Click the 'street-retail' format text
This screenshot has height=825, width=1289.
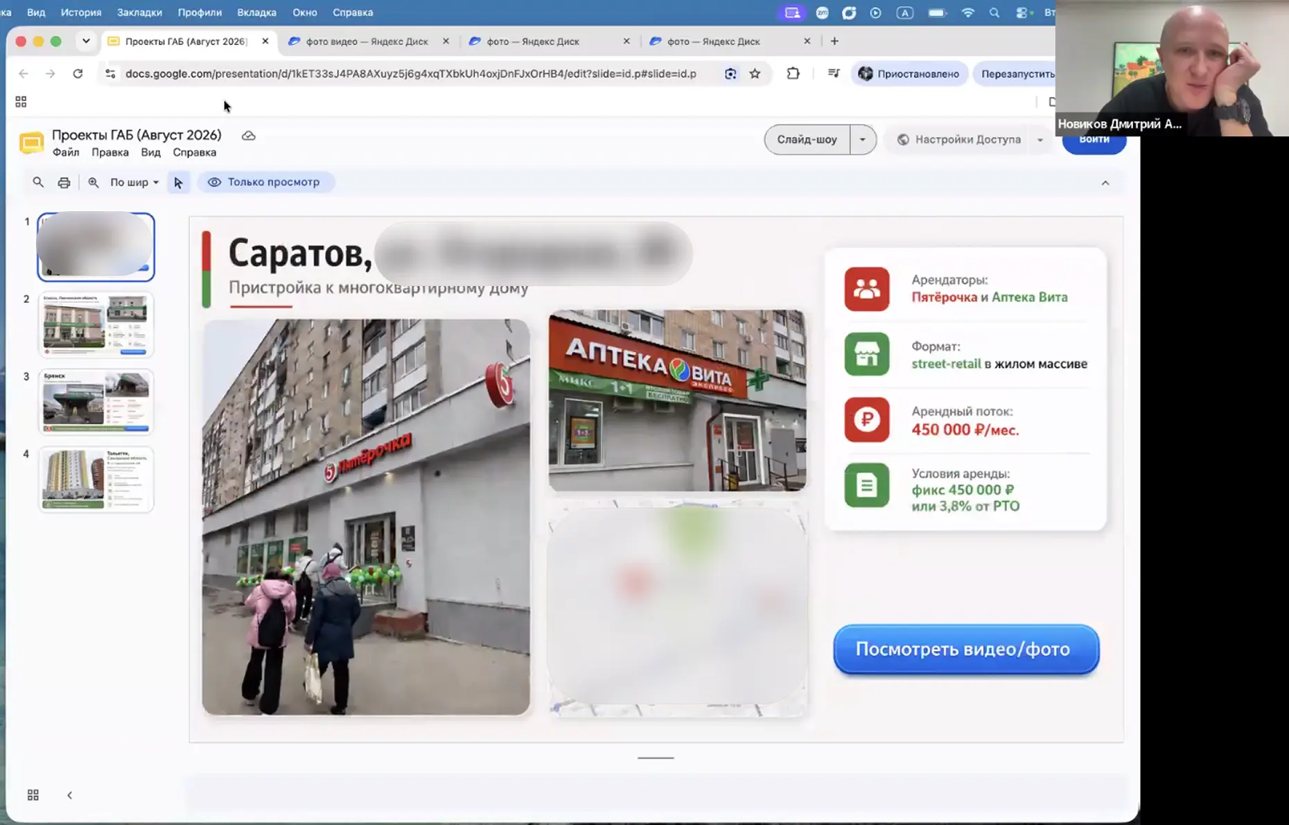[x=946, y=364]
